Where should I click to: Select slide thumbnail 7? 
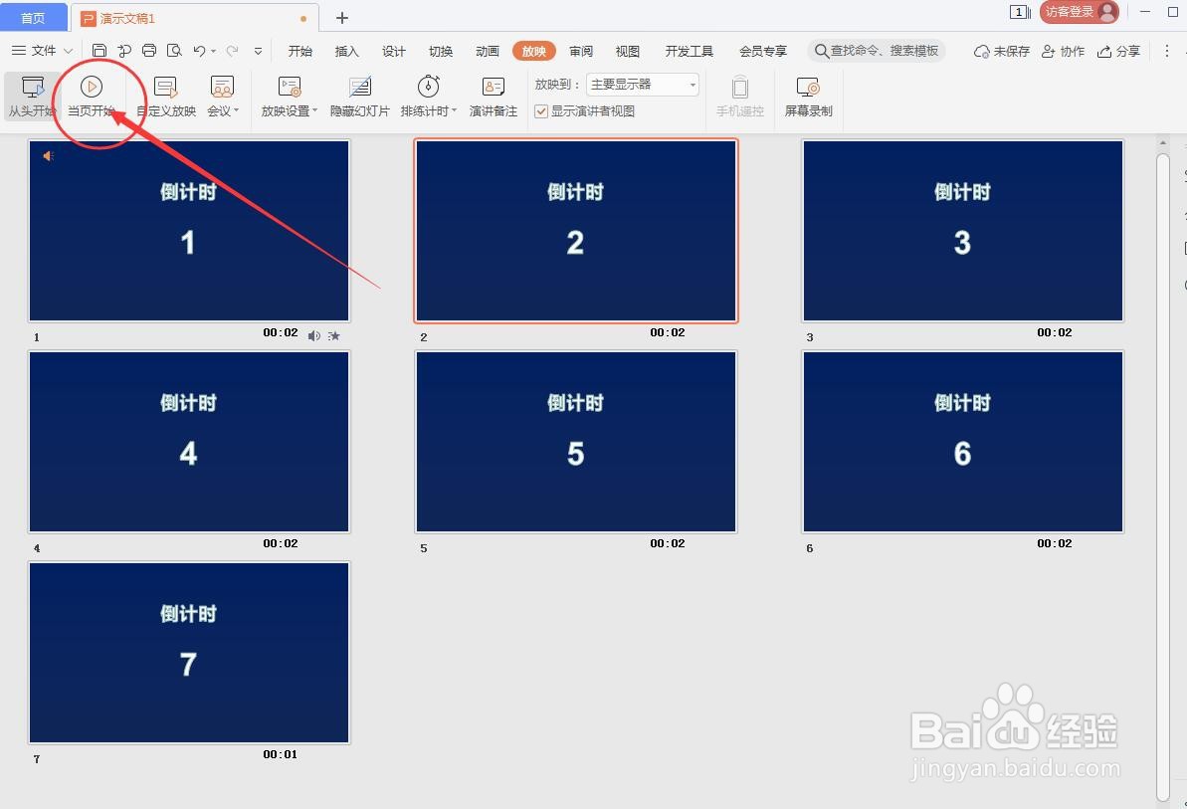point(189,653)
